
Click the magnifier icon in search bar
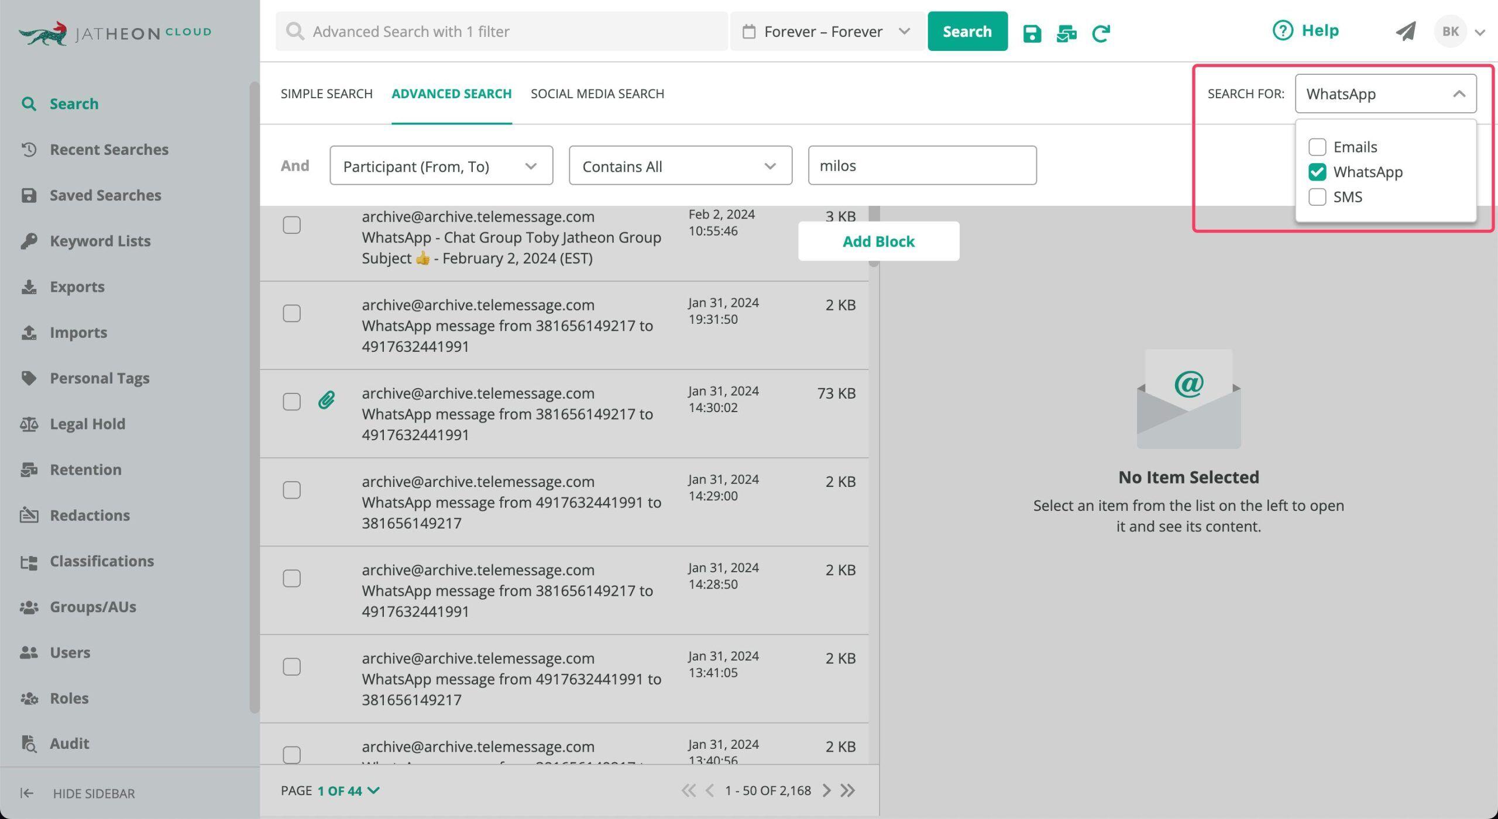point(295,31)
